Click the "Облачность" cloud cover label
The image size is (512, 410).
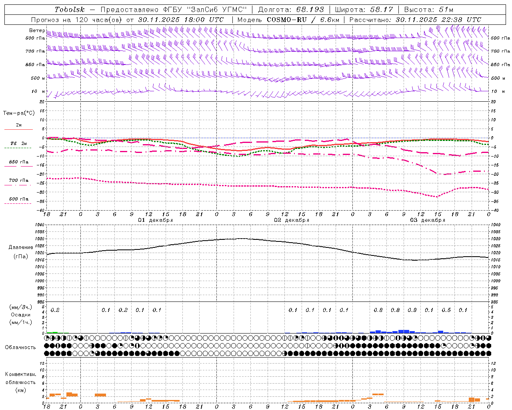[x=20, y=348]
